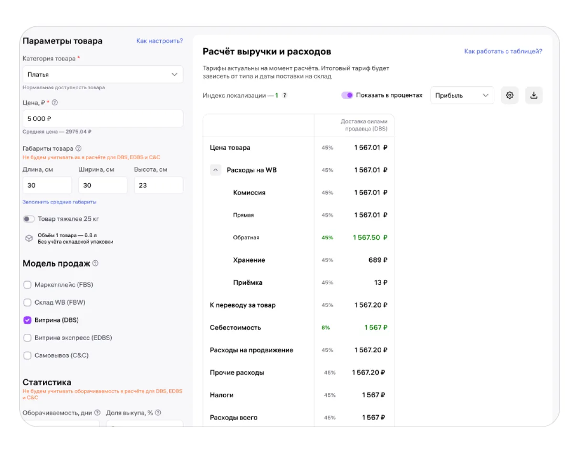Collapse the Расходы на WB row
The image size is (584, 453).
(216, 170)
